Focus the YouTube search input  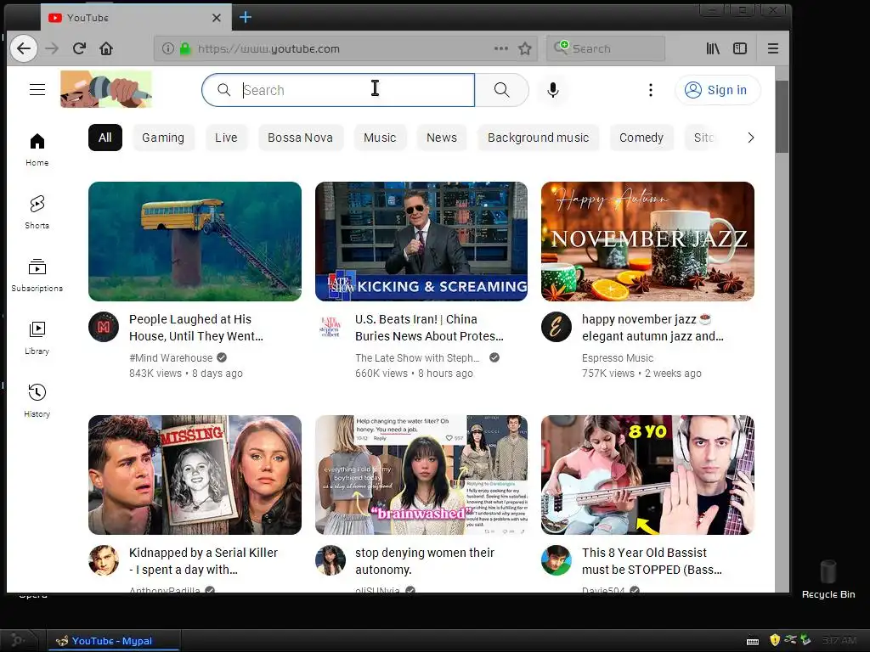(x=338, y=90)
